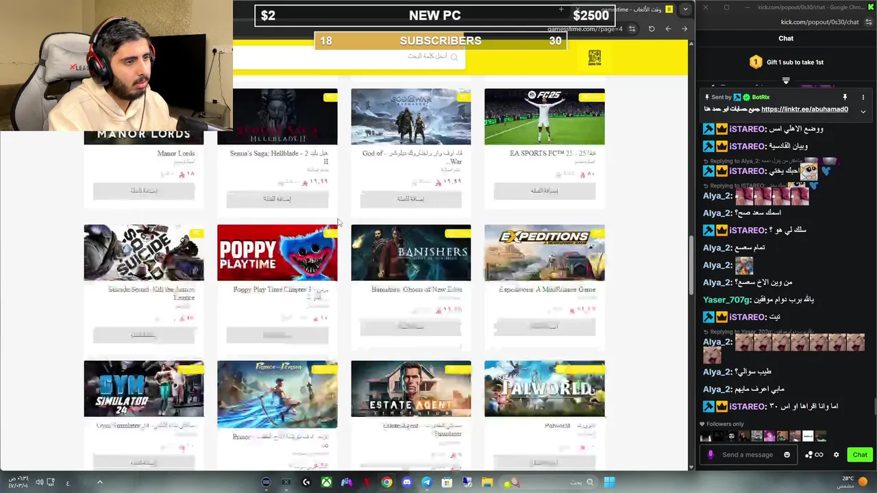
Task: Open three-dot menu on pinned BotRix message
Action: pos(863,97)
